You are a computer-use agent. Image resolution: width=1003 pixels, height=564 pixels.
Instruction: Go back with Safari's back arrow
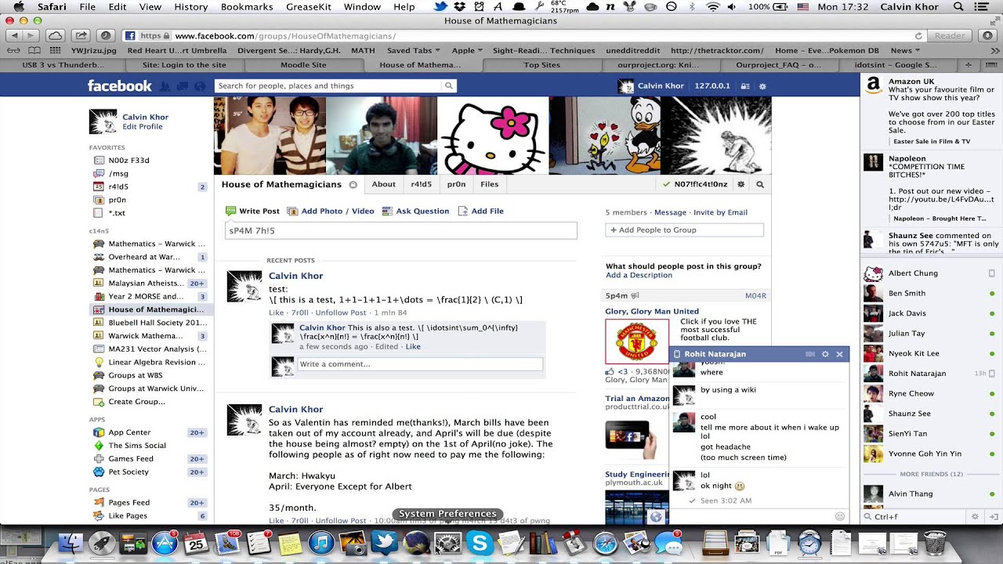click(13, 36)
